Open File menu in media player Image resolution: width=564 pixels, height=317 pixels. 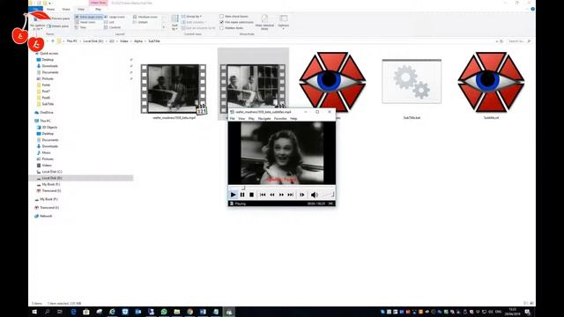click(x=233, y=118)
